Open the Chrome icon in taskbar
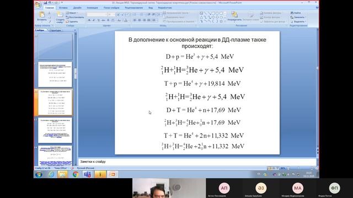353x198 pixels. click(x=76, y=174)
